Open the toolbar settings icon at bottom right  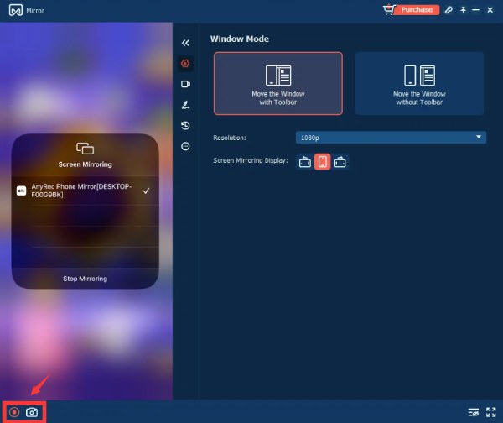point(474,412)
